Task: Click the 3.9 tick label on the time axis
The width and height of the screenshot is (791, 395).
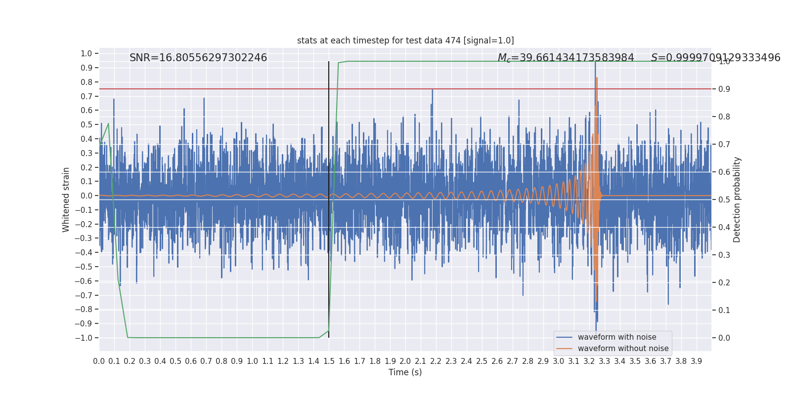Action: (696, 361)
